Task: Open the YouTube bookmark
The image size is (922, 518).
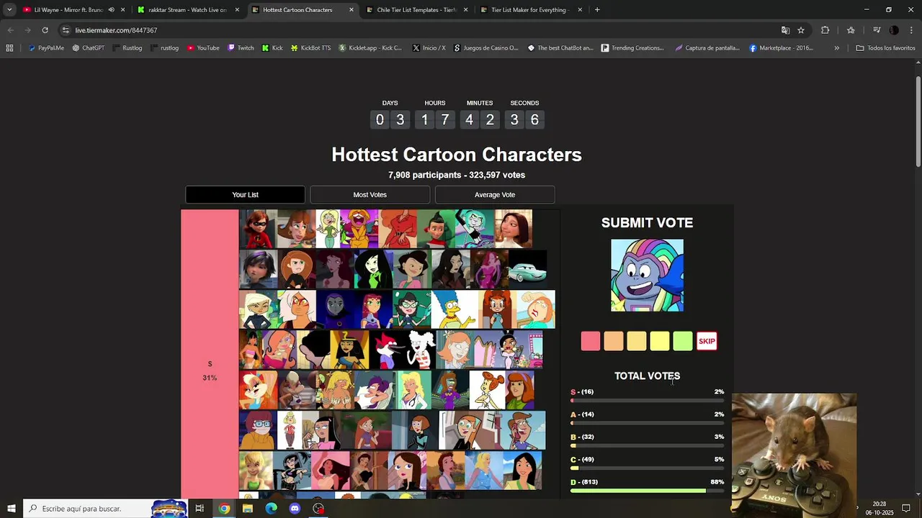Action: tap(203, 48)
